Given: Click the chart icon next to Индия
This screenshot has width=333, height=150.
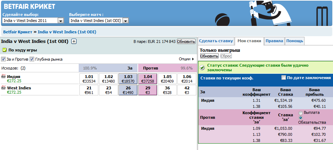Looking at the screenshot, I should click(x=4, y=76).
